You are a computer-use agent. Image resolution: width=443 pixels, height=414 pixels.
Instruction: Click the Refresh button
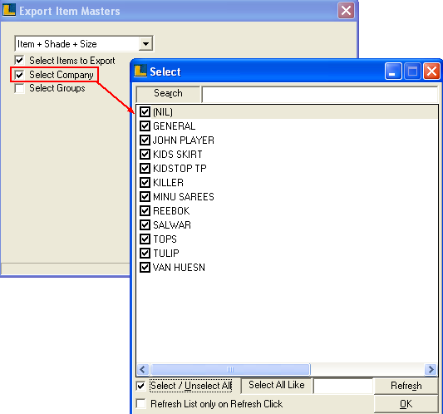[x=406, y=386]
